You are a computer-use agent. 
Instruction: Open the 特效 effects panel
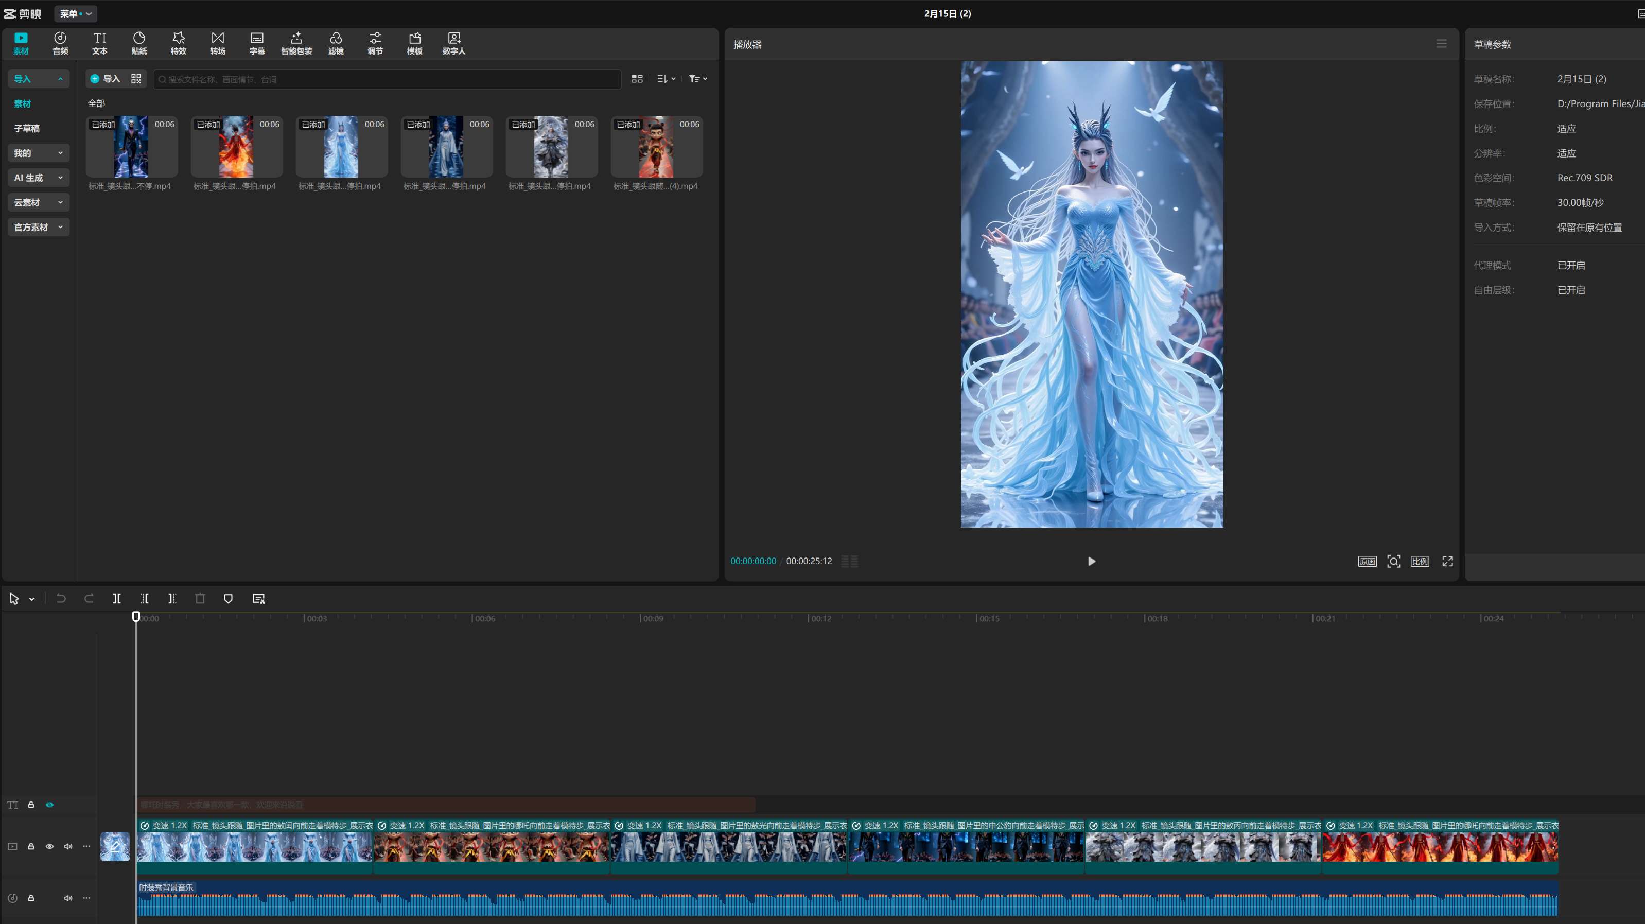coord(178,43)
